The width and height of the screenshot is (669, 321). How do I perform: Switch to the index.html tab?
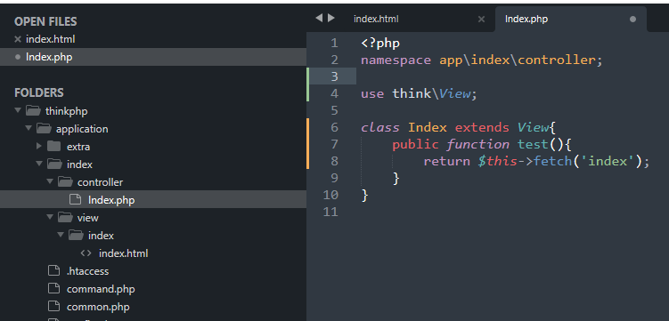376,20
